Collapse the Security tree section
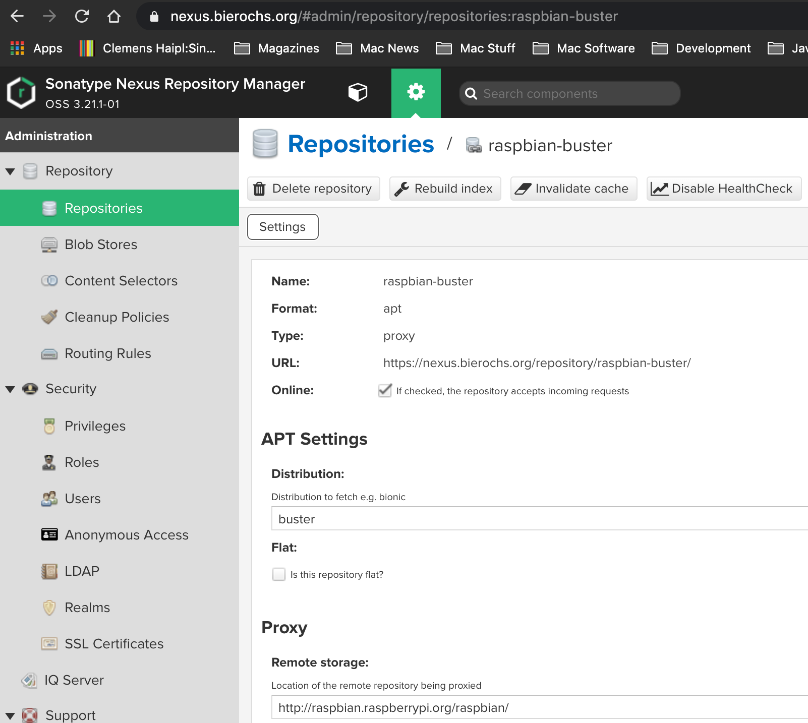Image resolution: width=808 pixels, height=723 pixels. 10,389
